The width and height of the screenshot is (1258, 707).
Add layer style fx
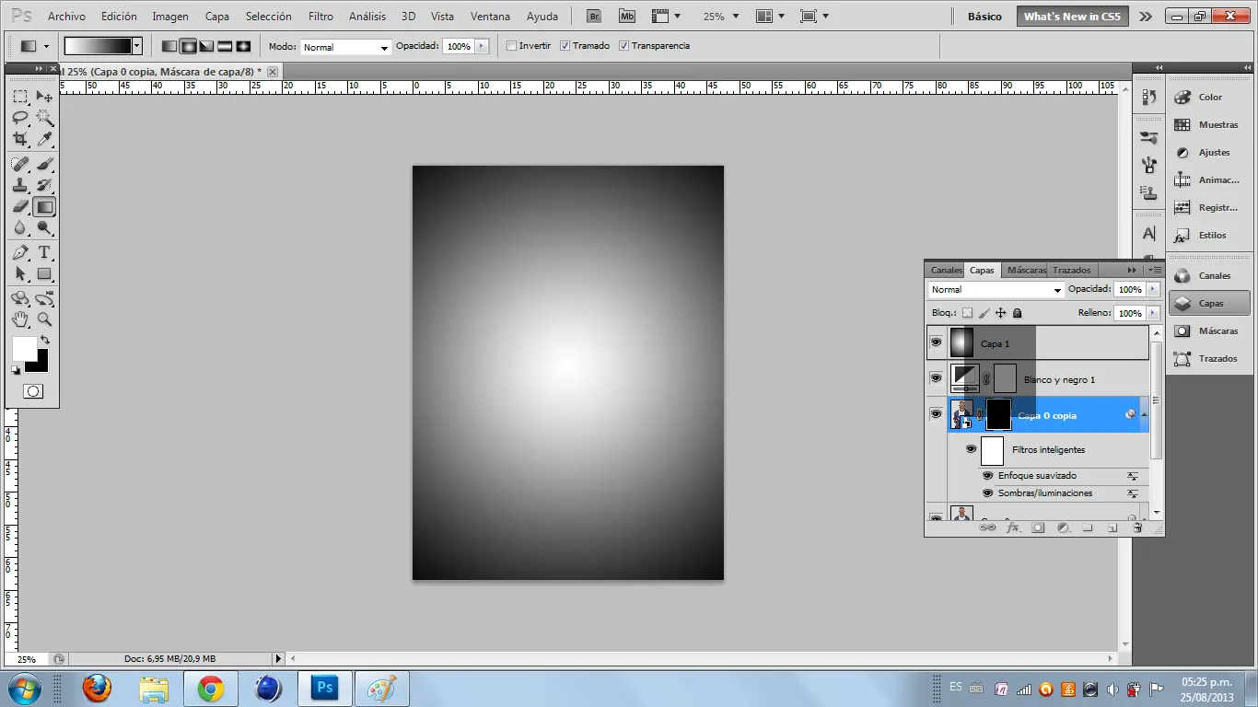pyautogui.click(x=1013, y=527)
